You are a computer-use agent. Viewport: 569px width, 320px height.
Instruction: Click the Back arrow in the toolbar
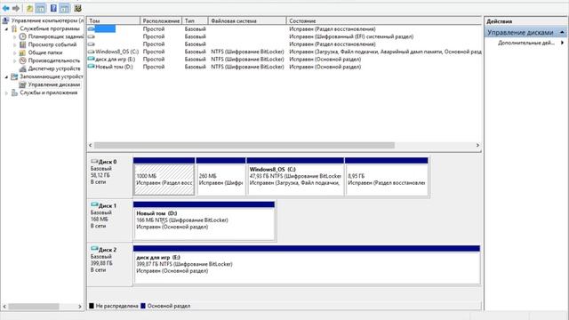[x=6, y=8]
